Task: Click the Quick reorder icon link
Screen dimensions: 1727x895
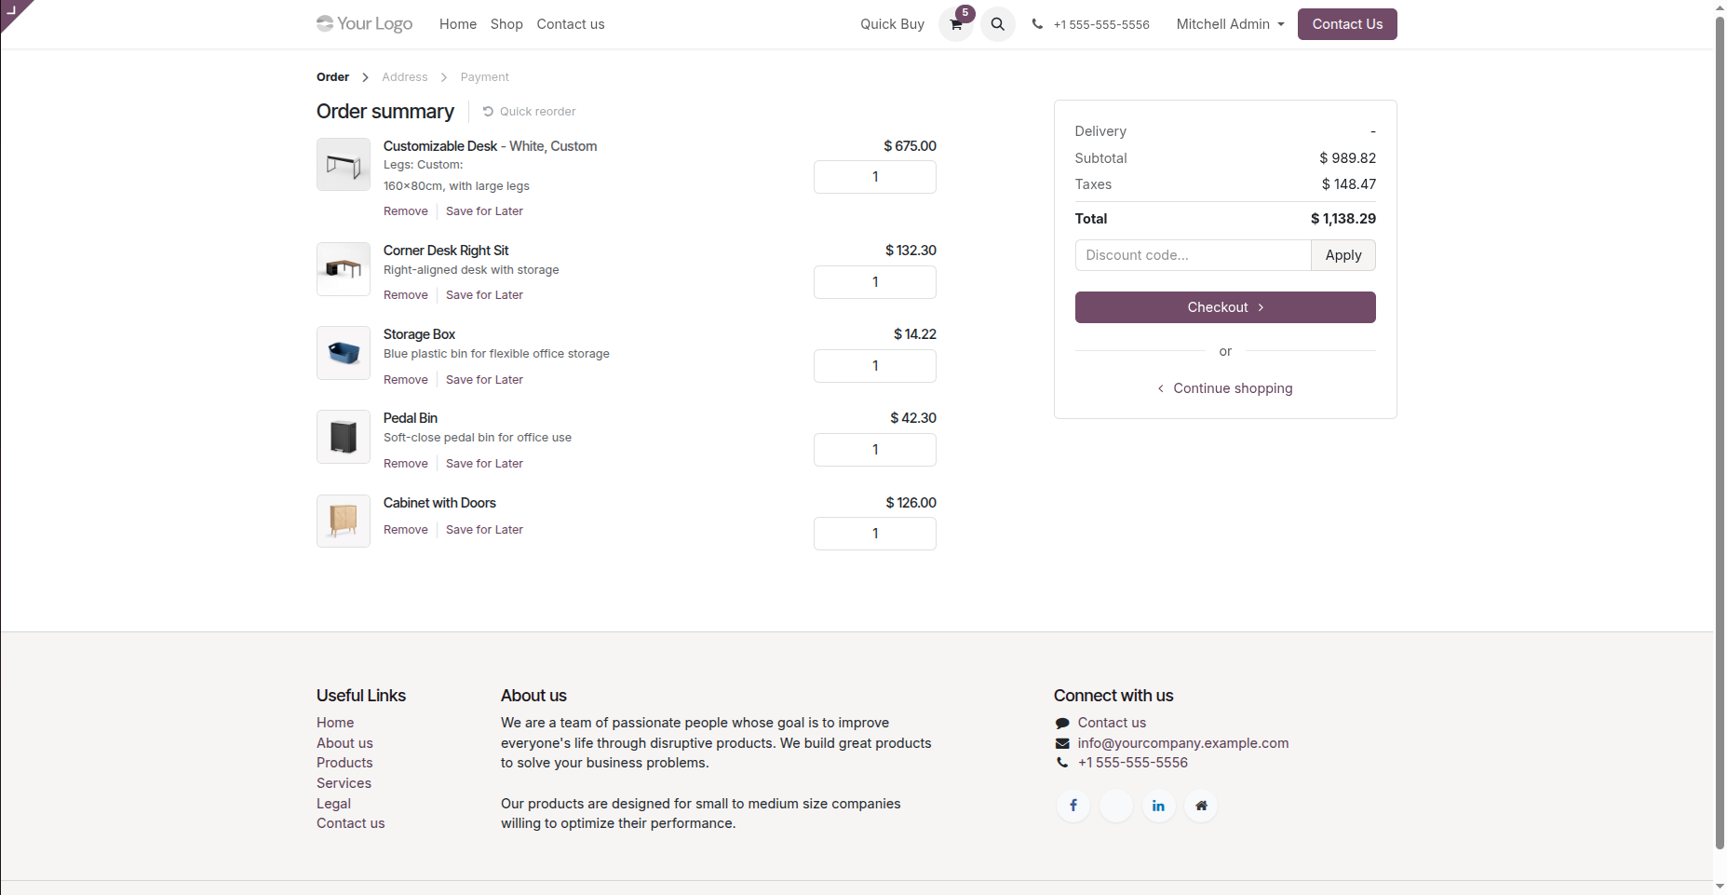Action: [529, 112]
